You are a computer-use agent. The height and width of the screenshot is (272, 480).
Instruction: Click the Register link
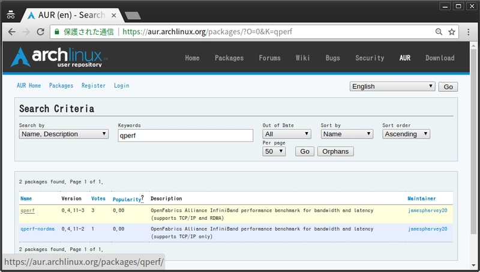[94, 85]
